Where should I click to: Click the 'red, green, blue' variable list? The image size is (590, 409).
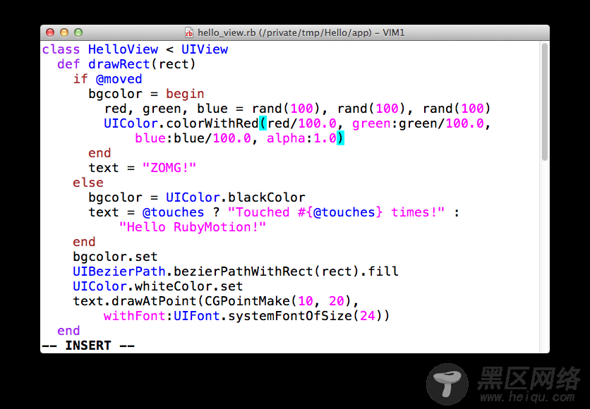click(x=166, y=109)
